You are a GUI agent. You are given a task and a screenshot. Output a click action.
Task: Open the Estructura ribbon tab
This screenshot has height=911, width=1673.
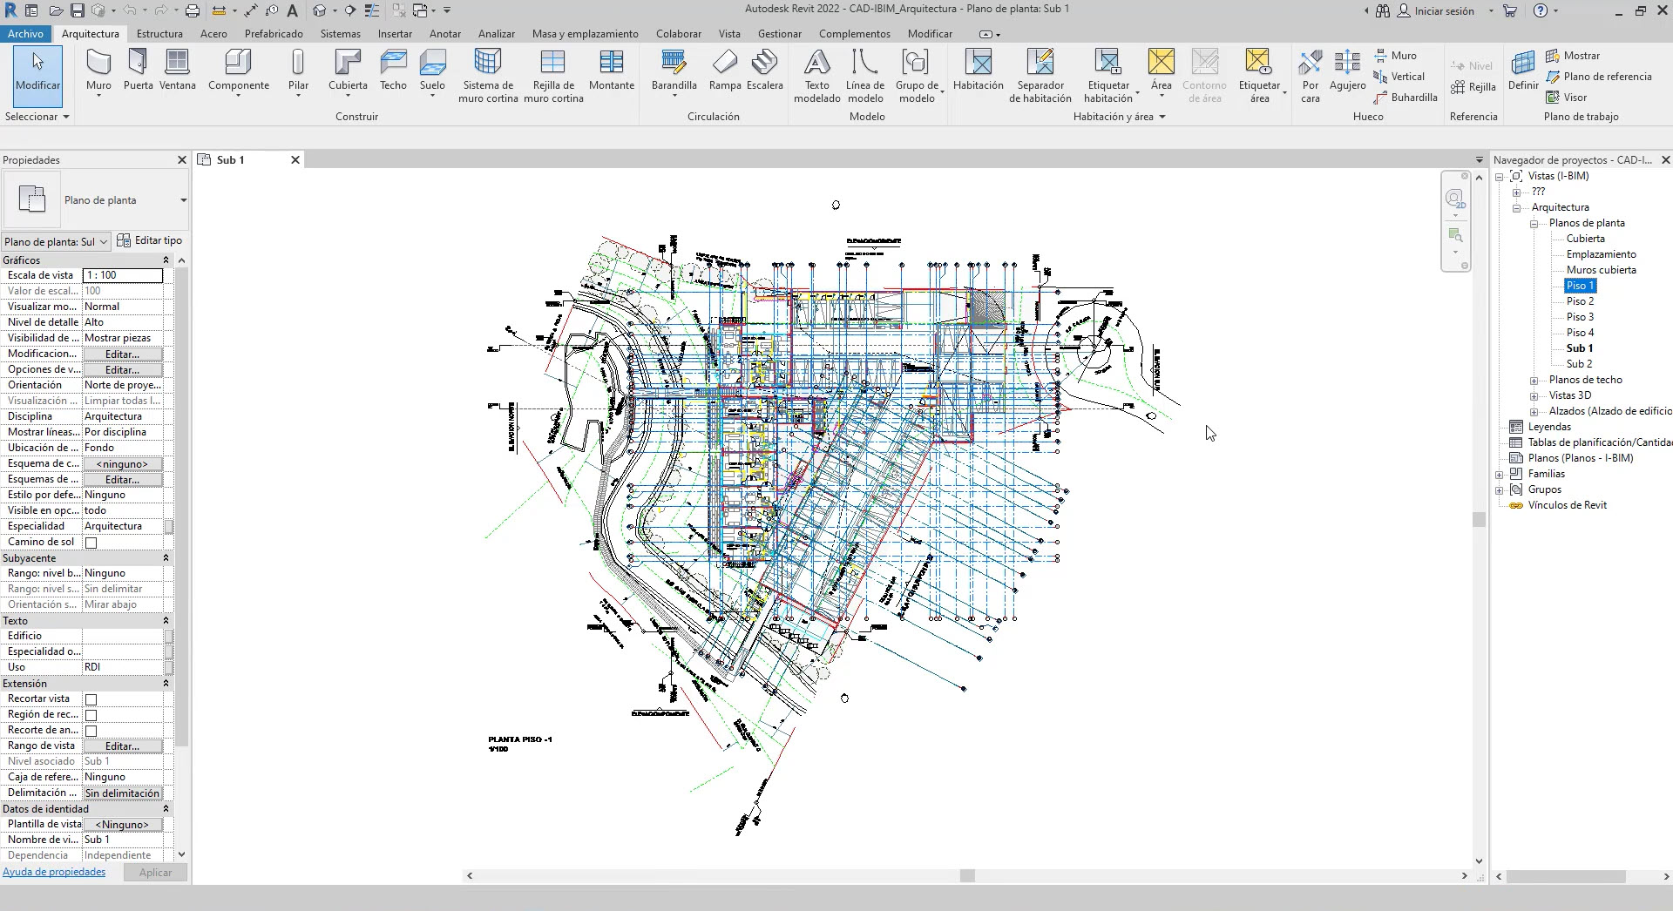[x=159, y=34]
